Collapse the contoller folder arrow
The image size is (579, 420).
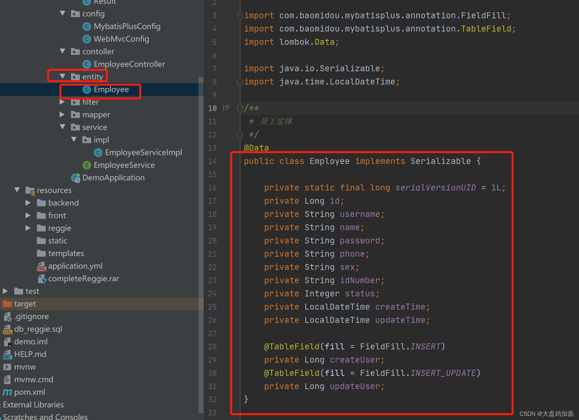point(62,51)
